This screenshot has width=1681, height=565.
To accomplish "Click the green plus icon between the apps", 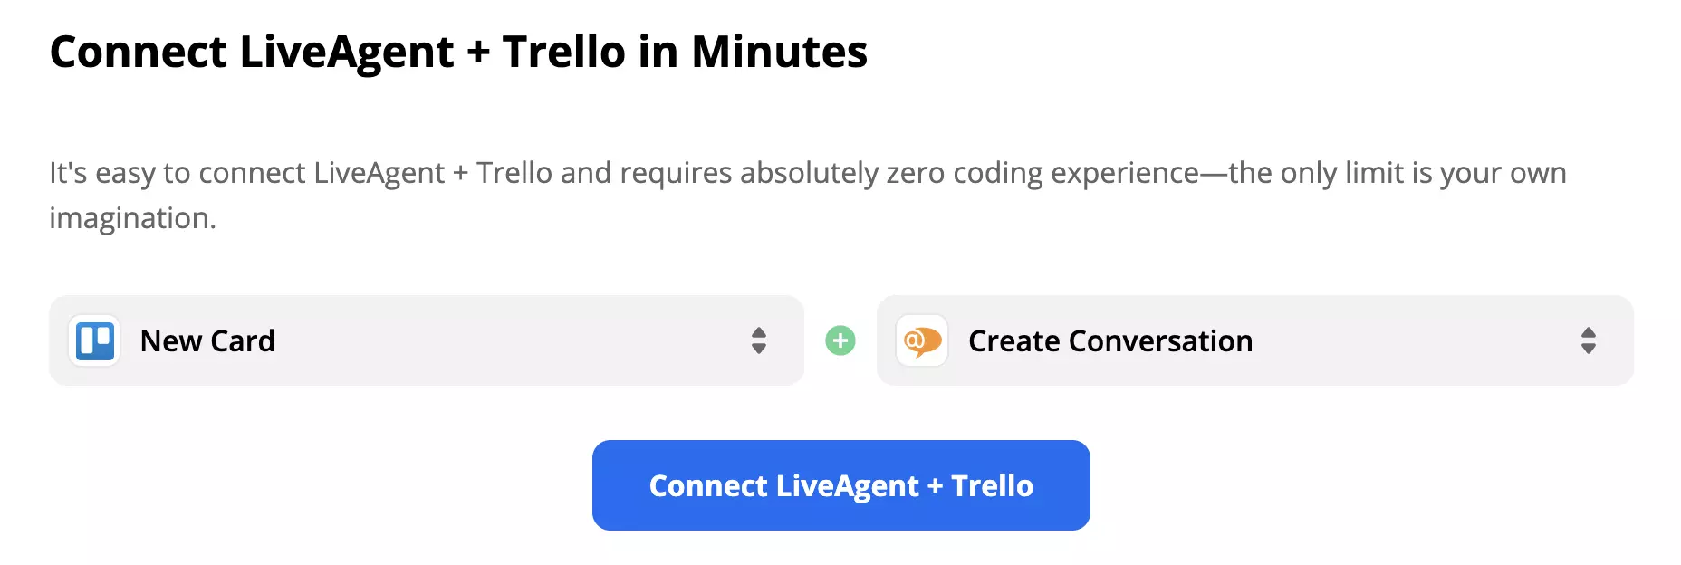I will pos(840,340).
